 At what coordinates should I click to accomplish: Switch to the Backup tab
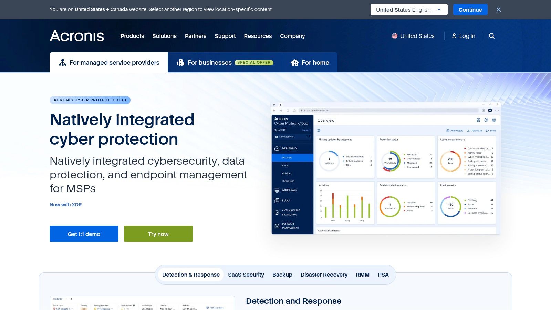pos(282,275)
